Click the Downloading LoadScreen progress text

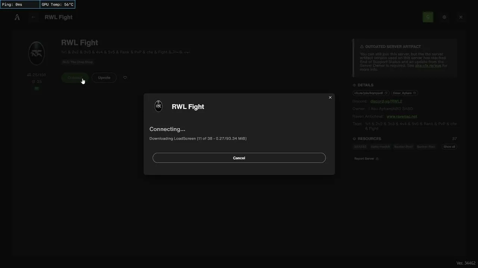tap(198, 138)
